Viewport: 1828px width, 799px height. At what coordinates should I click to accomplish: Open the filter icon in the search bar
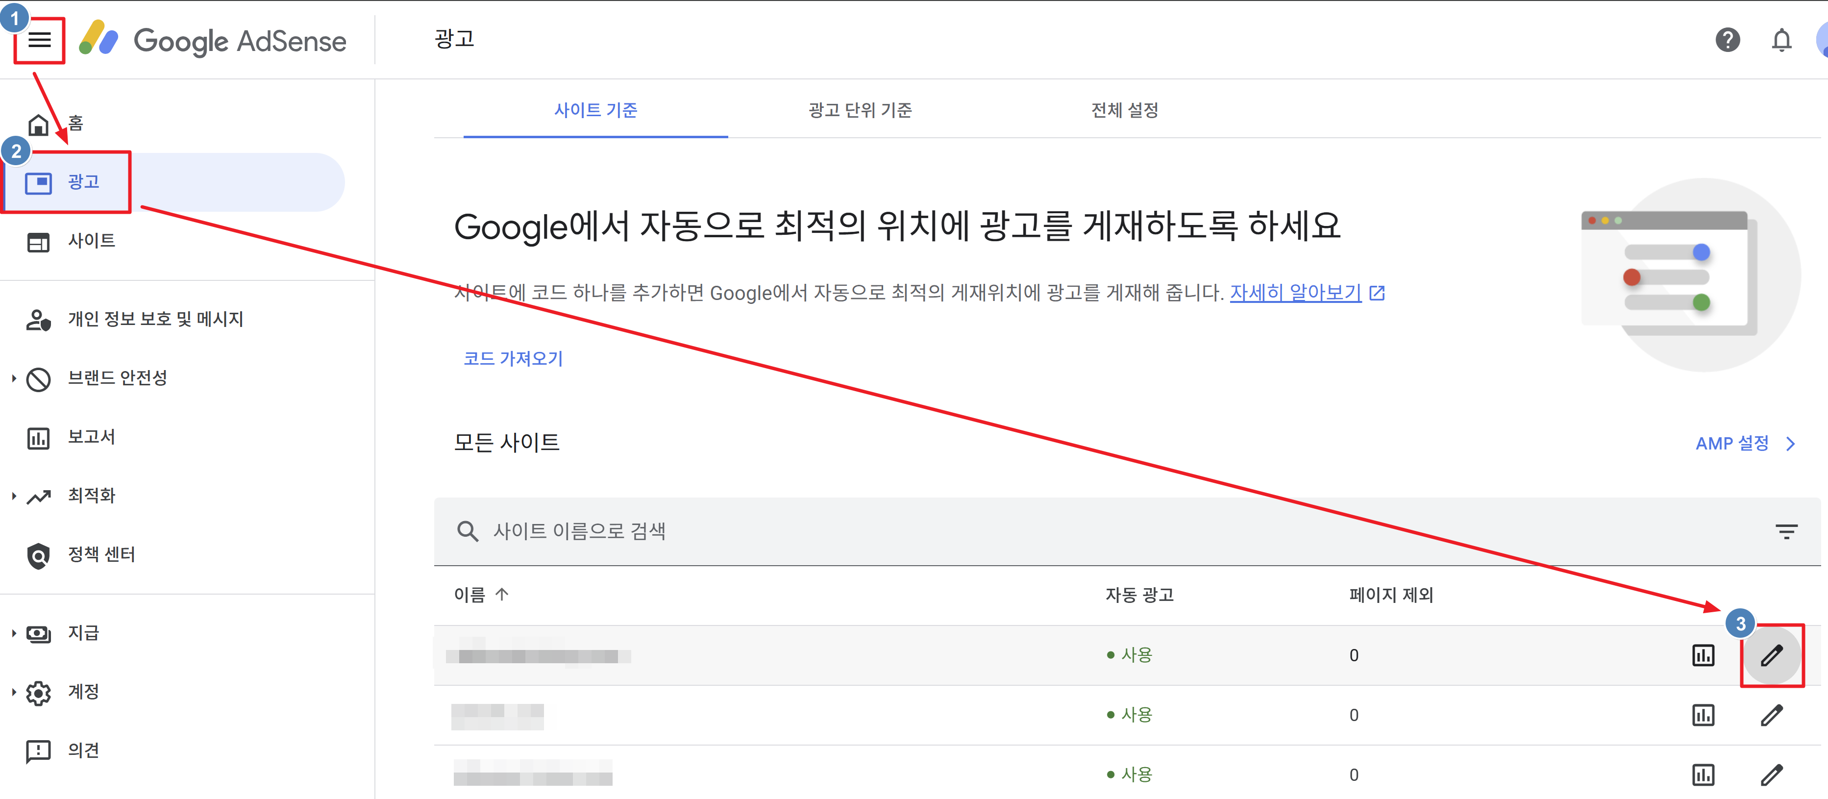coord(1785,531)
